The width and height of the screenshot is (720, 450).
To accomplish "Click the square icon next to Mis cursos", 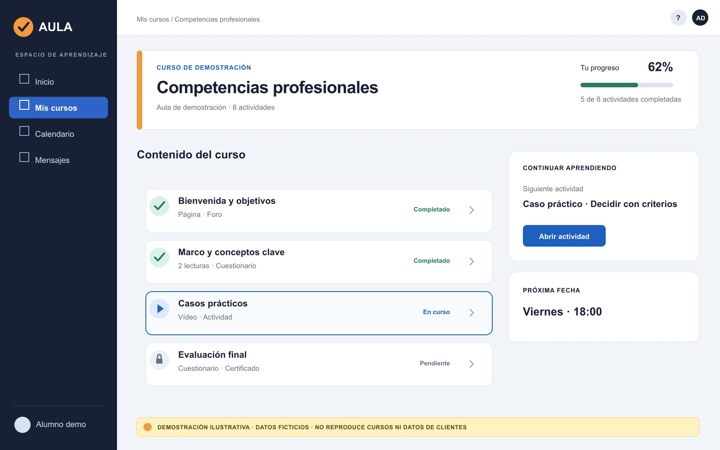I will point(24,105).
